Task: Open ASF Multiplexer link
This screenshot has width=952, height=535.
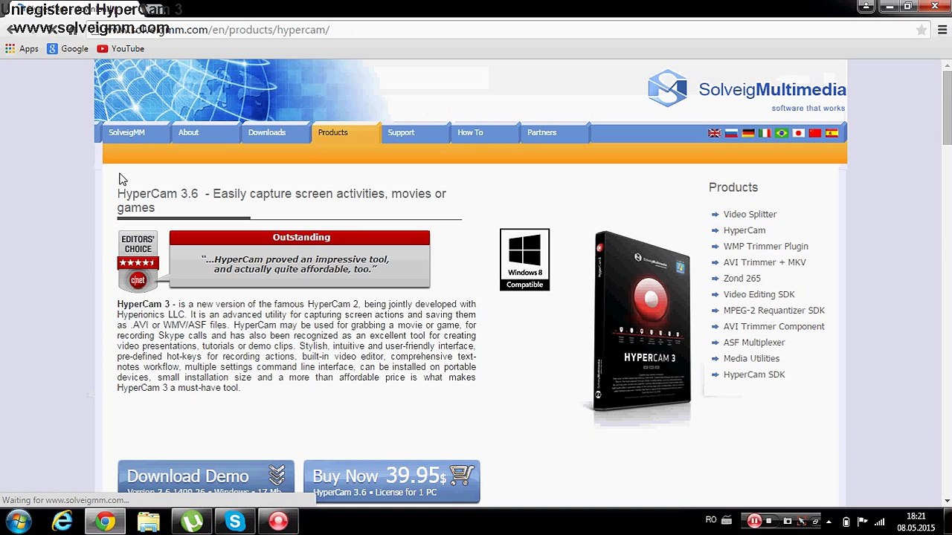Action: point(754,343)
